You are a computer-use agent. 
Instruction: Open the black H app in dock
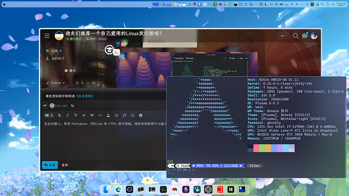(x=231, y=189)
